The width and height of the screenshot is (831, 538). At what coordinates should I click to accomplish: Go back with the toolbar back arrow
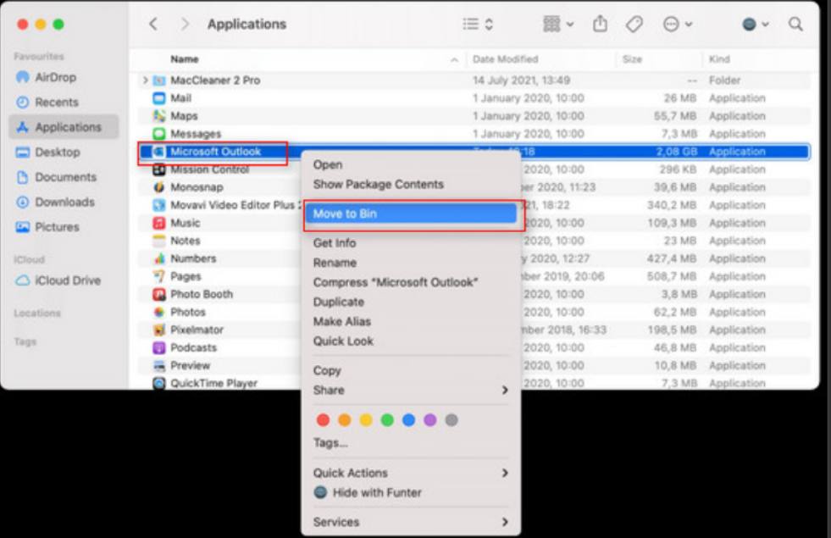coord(153,24)
